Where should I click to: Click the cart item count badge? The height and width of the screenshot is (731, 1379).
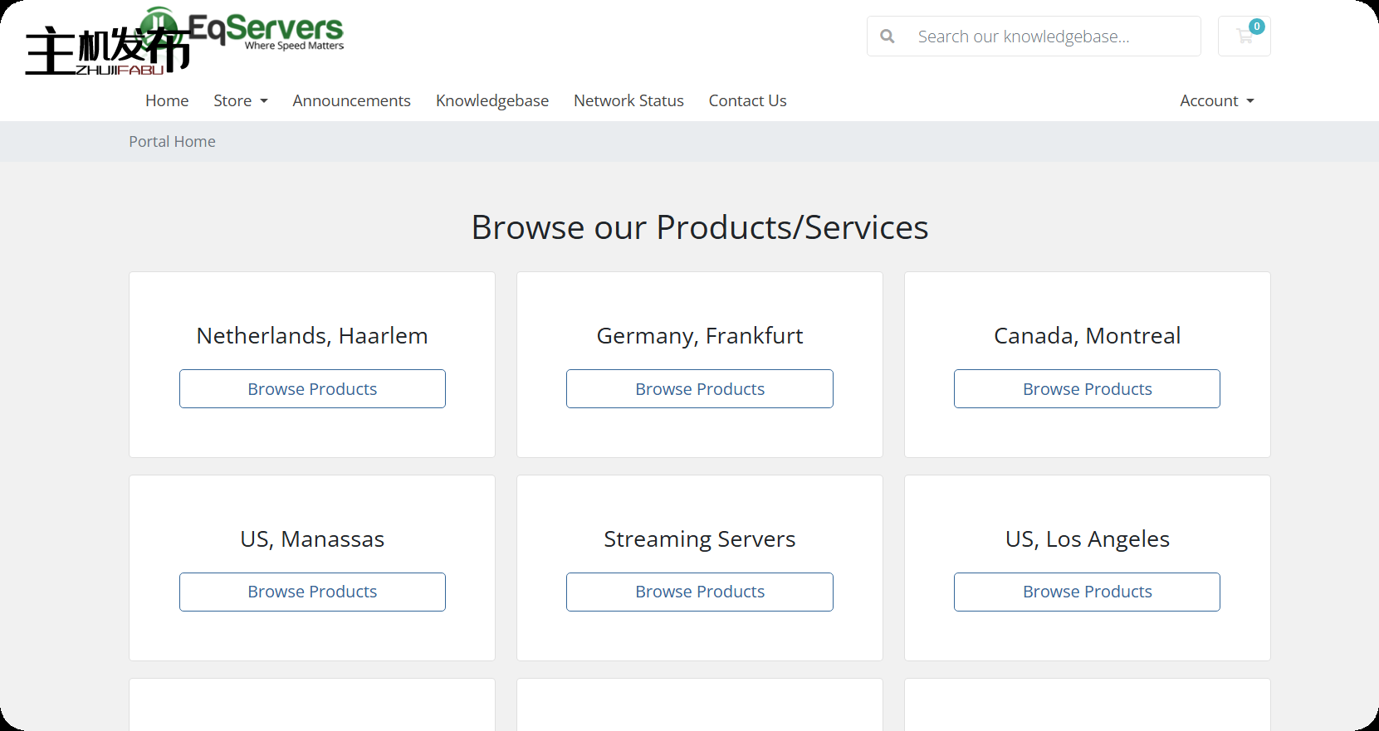coord(1257,27)
